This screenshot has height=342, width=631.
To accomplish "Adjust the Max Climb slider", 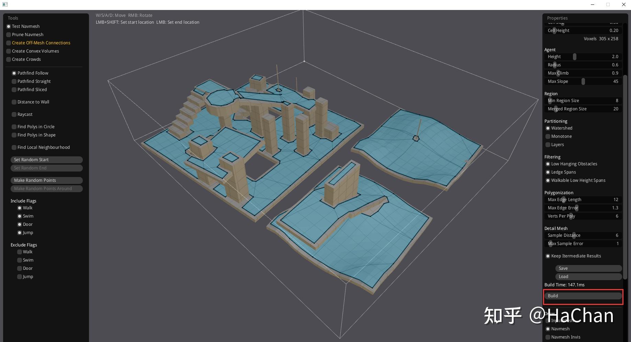I will pyautogui.click(x=583, y=73).
